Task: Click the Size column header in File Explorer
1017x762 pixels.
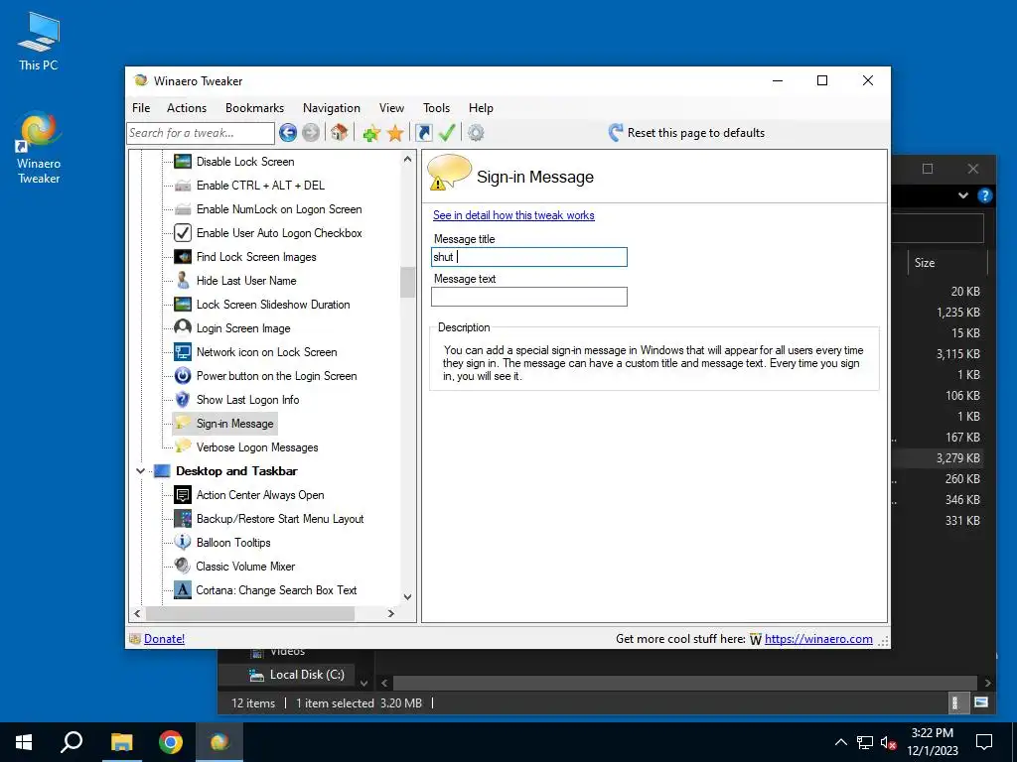Action: point(925,262)
